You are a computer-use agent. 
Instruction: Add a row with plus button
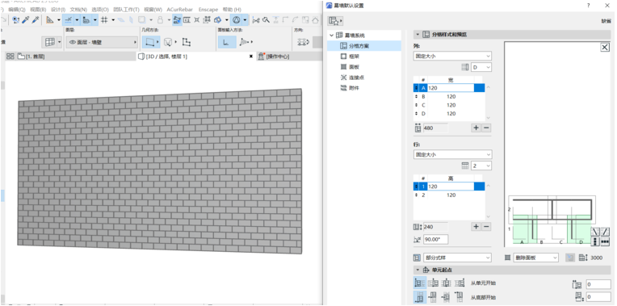(476, 227)
